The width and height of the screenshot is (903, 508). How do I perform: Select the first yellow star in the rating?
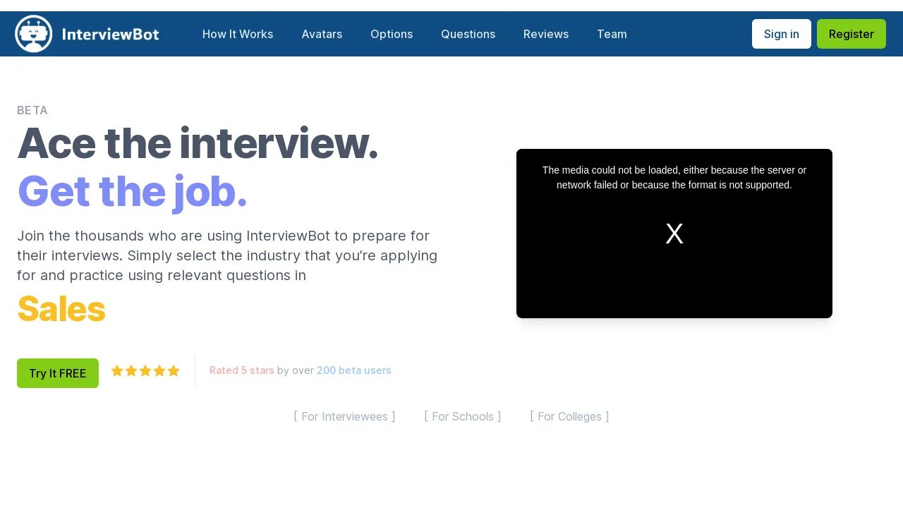coord(117,370)
